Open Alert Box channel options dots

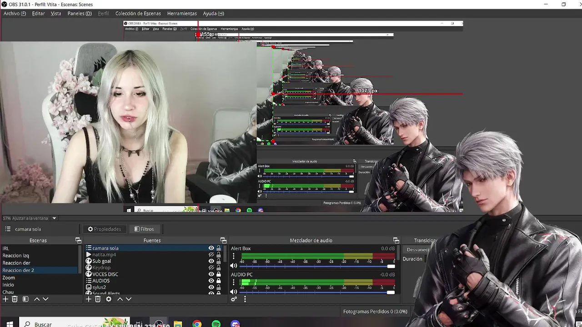(x=234, y=256)
